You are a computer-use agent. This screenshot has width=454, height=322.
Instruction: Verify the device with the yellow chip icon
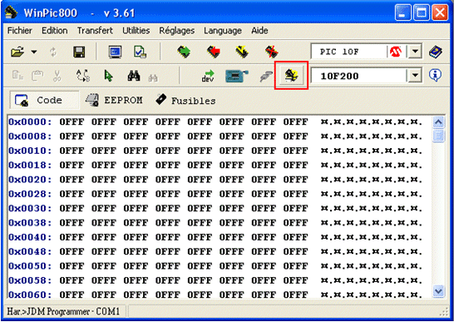click(x=242, y=52)
